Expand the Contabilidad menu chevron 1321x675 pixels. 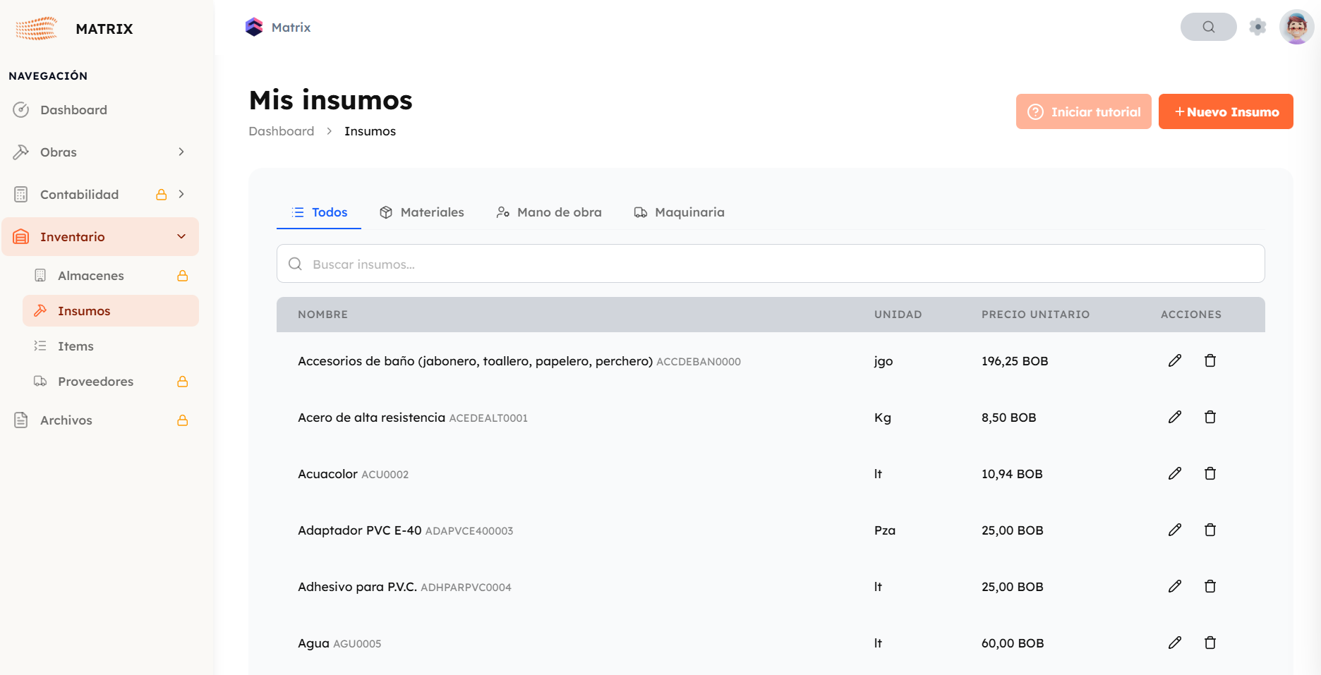pyautogui.click(x=181, y=194)
